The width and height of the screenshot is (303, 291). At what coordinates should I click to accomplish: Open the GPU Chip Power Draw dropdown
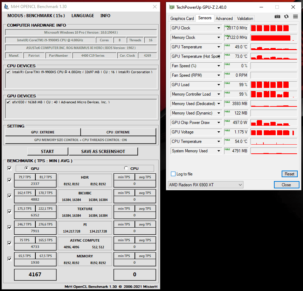coord(219,123)
